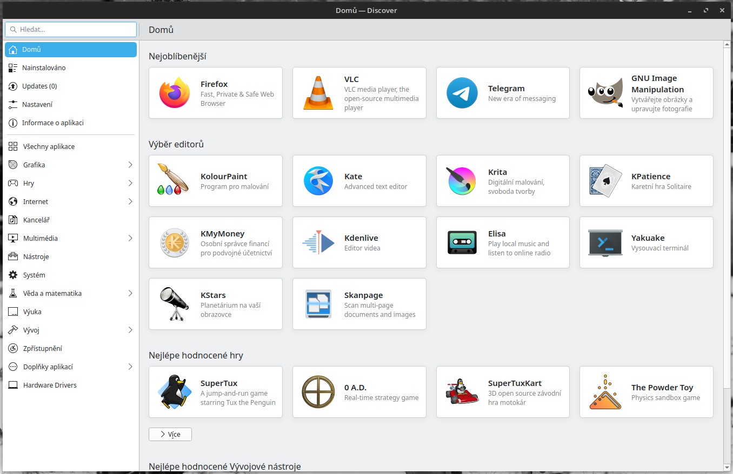Expand the Internet category chevron
This screenshot has width=733, height=474.
point(130,202)
